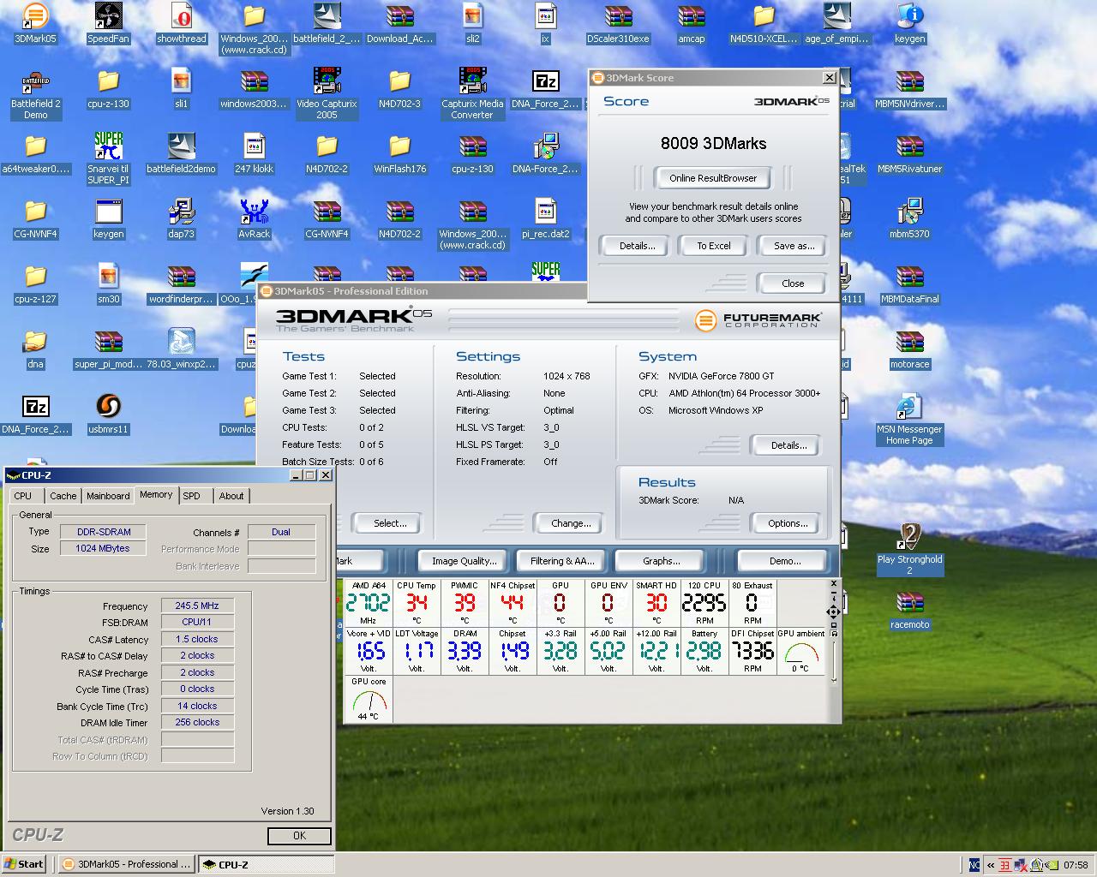This screenshot has width=1097, height=877.
Task: Open the About tab in CPU-Z
Action: [231, 496]
